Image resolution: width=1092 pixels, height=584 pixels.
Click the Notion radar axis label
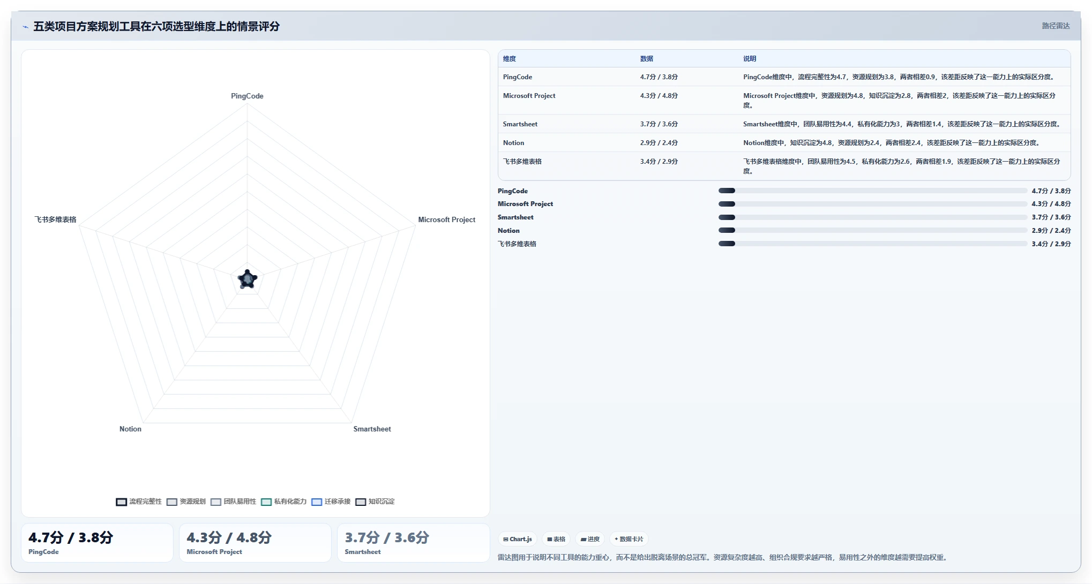click(130, 429)
